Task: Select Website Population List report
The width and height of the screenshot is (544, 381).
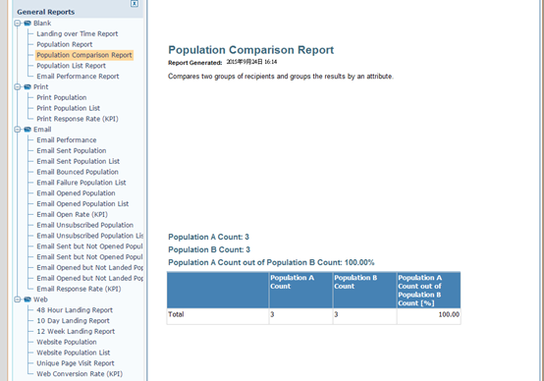Action: click(x=74, y=353)
